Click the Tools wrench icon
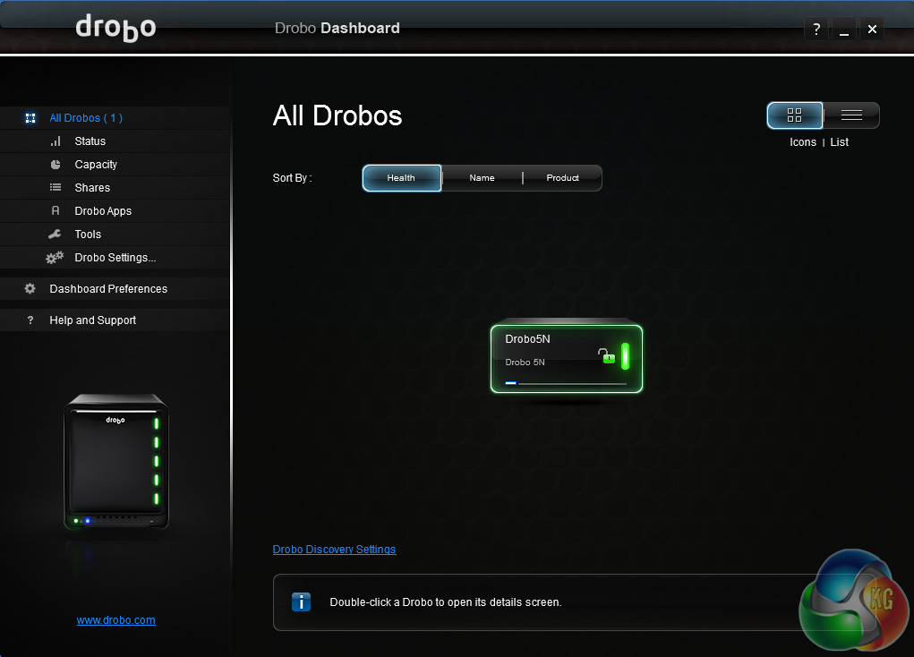Image resolution: width=914 pixels, height=657 pixels. pyautogui.click(x=55, y=234)
